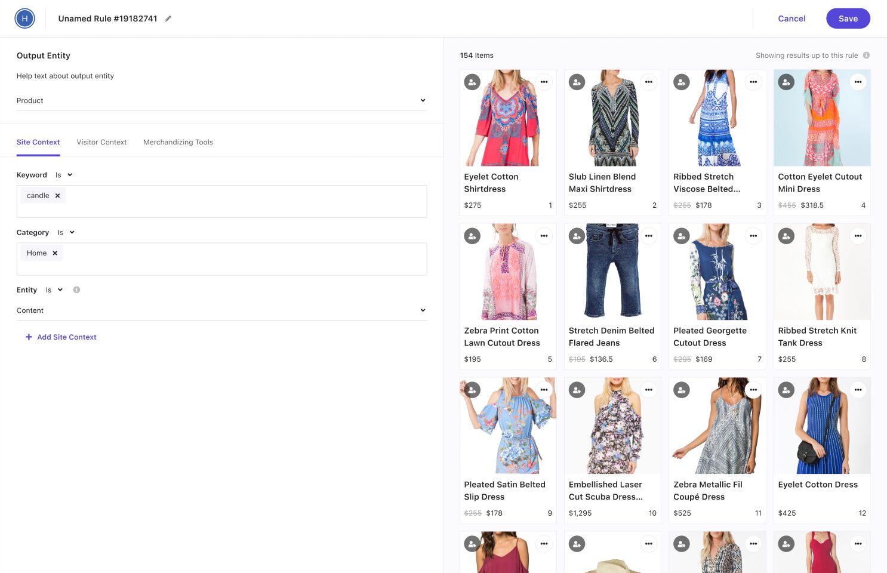Cancel editing the rule
The height and width of the screenshot is (573, 887).
point(791,19)
